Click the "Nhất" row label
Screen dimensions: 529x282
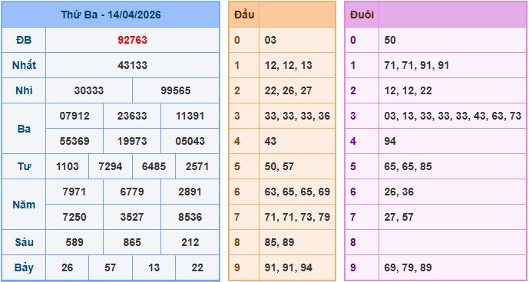[24, 65]
